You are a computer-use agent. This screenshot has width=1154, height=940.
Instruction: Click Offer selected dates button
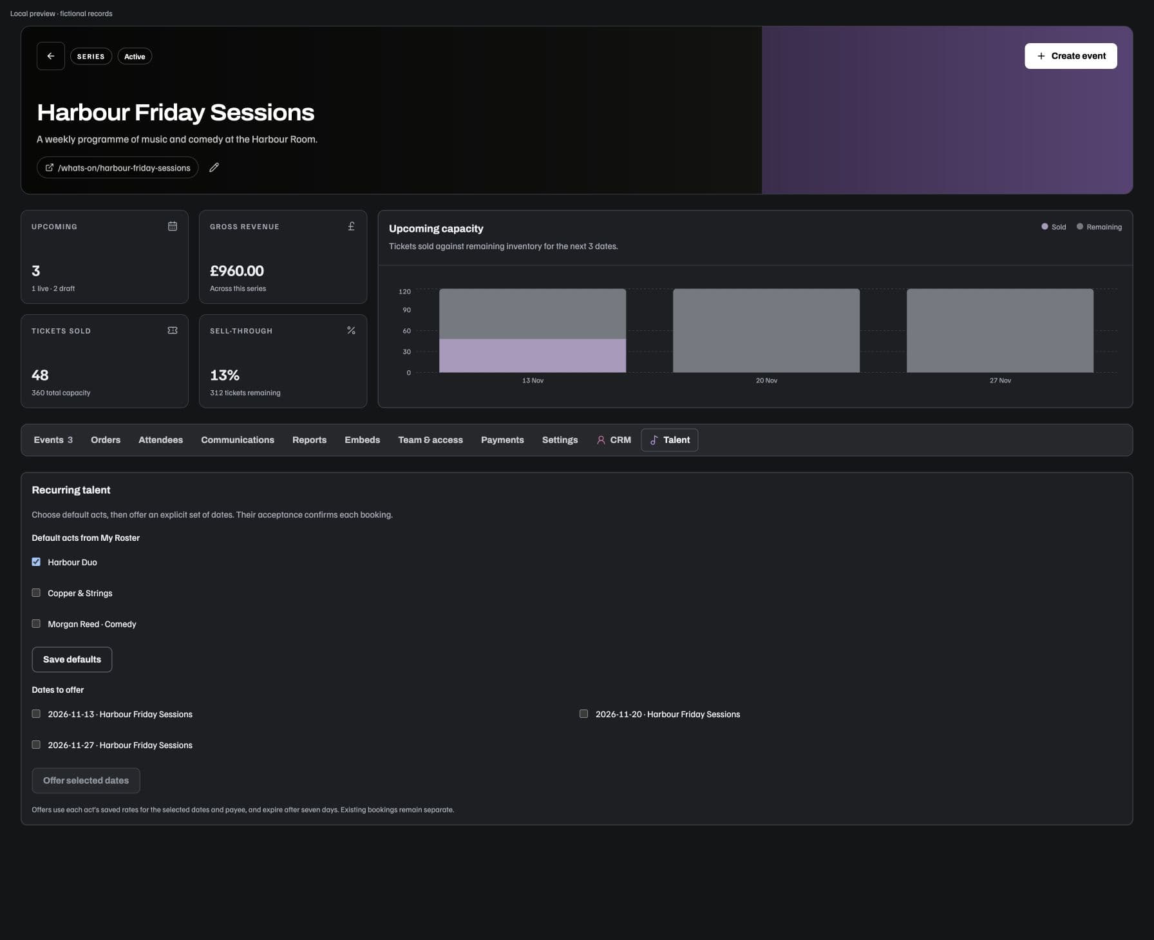click(x=86, y=780)
